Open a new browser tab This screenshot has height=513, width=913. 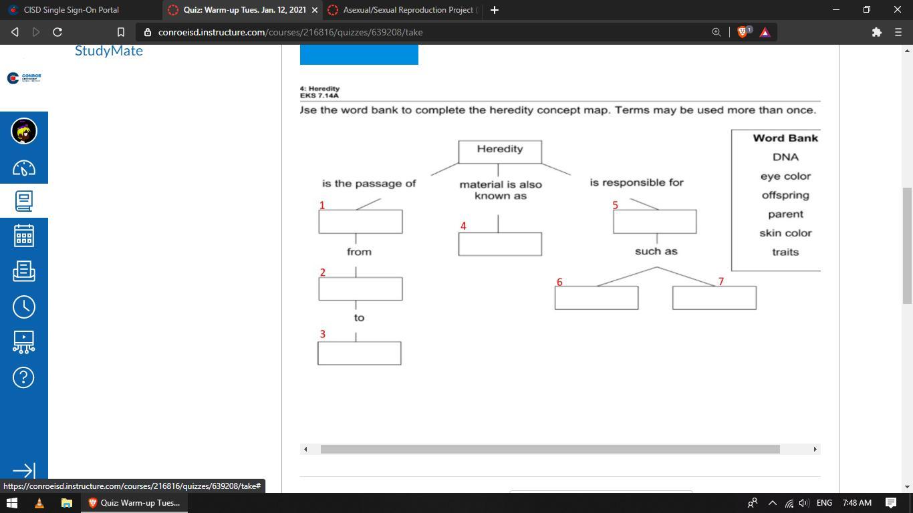pyautogui.click(x=494, y=10)
